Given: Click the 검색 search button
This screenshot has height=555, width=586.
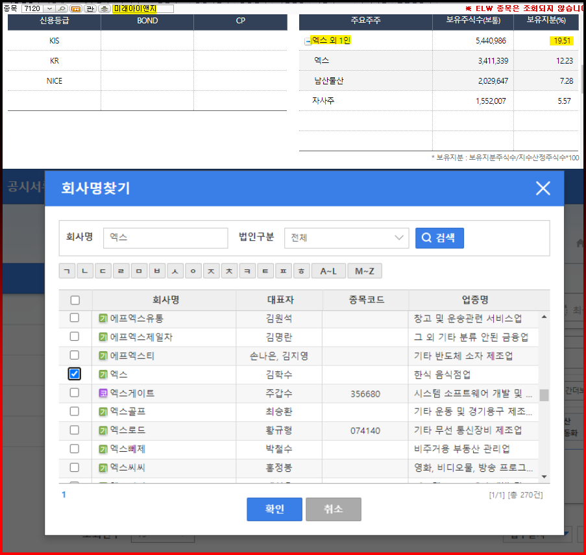Looking at the screenshot, I should 439,238.
